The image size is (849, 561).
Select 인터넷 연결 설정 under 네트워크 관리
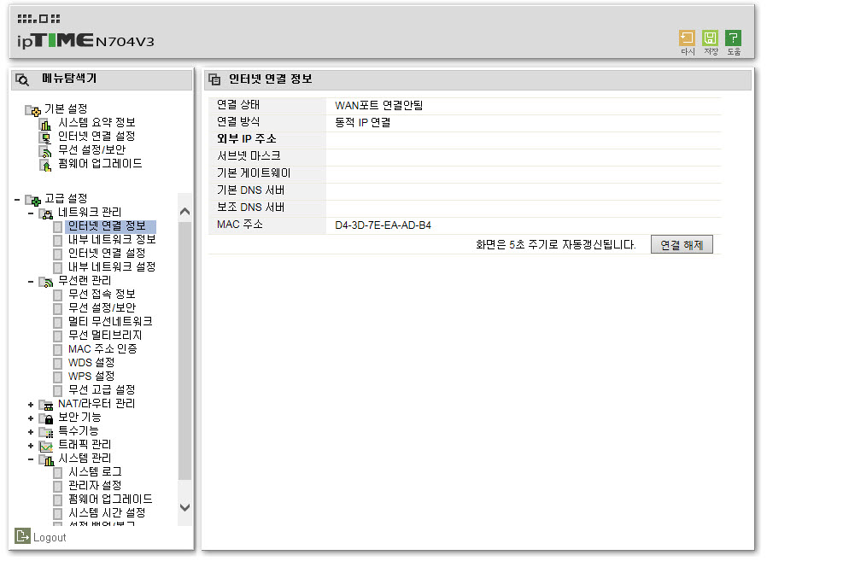point(107,253)
